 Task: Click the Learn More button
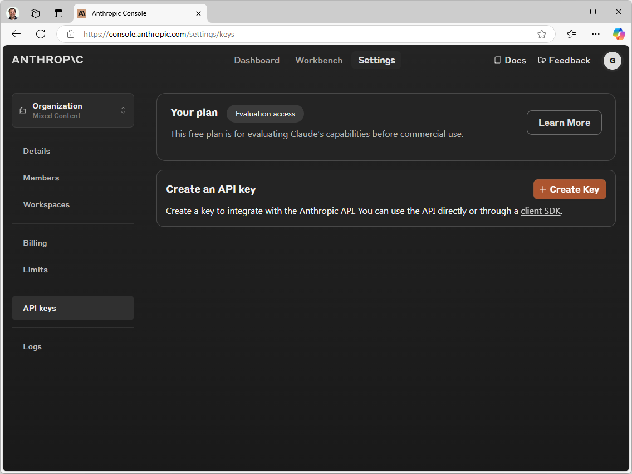564,123
